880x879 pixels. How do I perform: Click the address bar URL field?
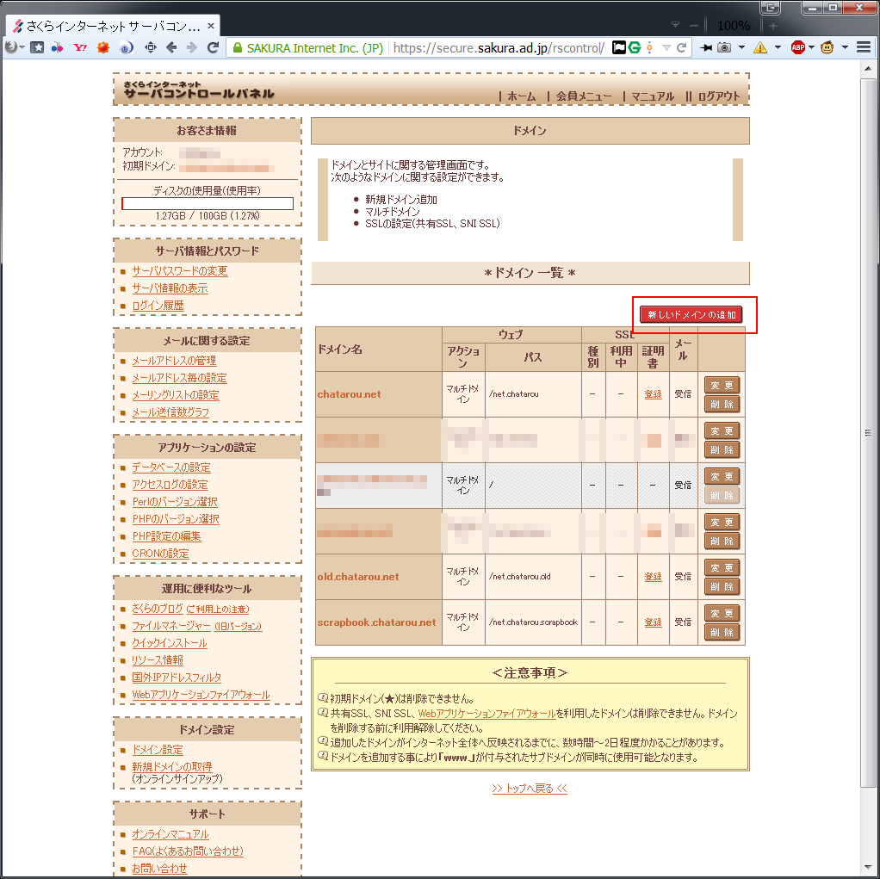499,47
